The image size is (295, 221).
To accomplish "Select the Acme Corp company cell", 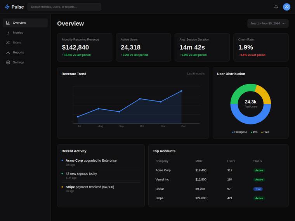I will coord(163,170).
